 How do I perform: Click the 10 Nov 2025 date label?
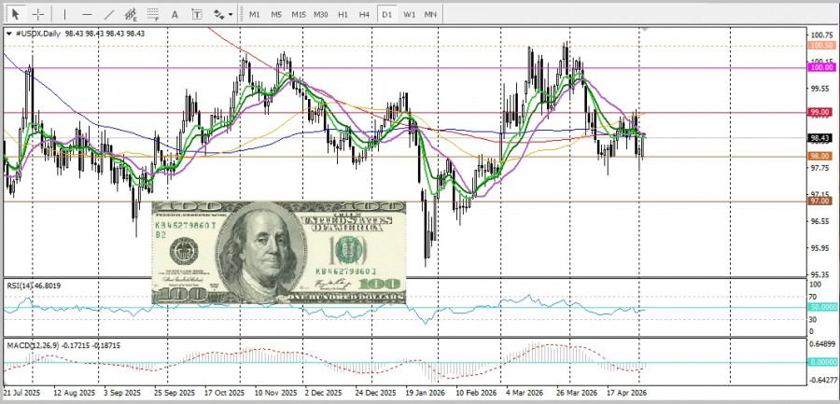click(275, 393)
